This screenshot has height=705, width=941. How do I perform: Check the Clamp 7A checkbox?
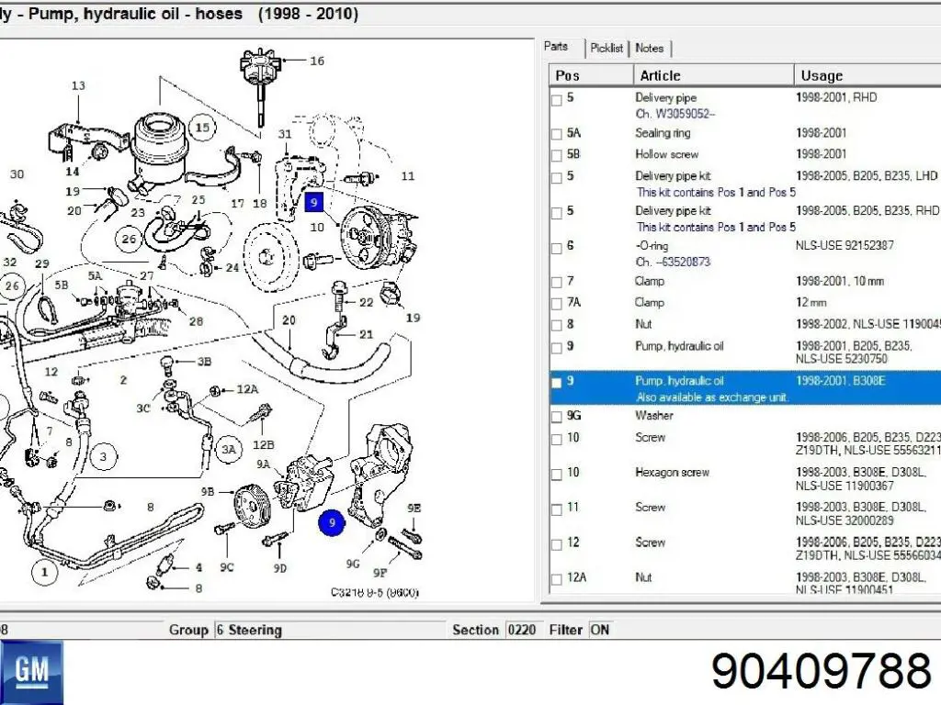[x=556, y=304]
